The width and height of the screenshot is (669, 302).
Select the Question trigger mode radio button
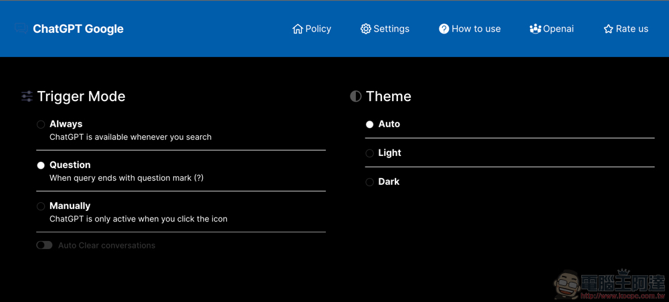(x=41, y=165)
